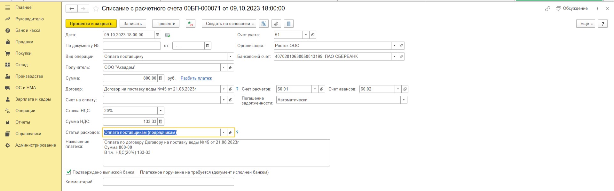Screen dimensions: 614x191
Task: Open the calendar for the 'от' date field
Action: click(208, 46)
